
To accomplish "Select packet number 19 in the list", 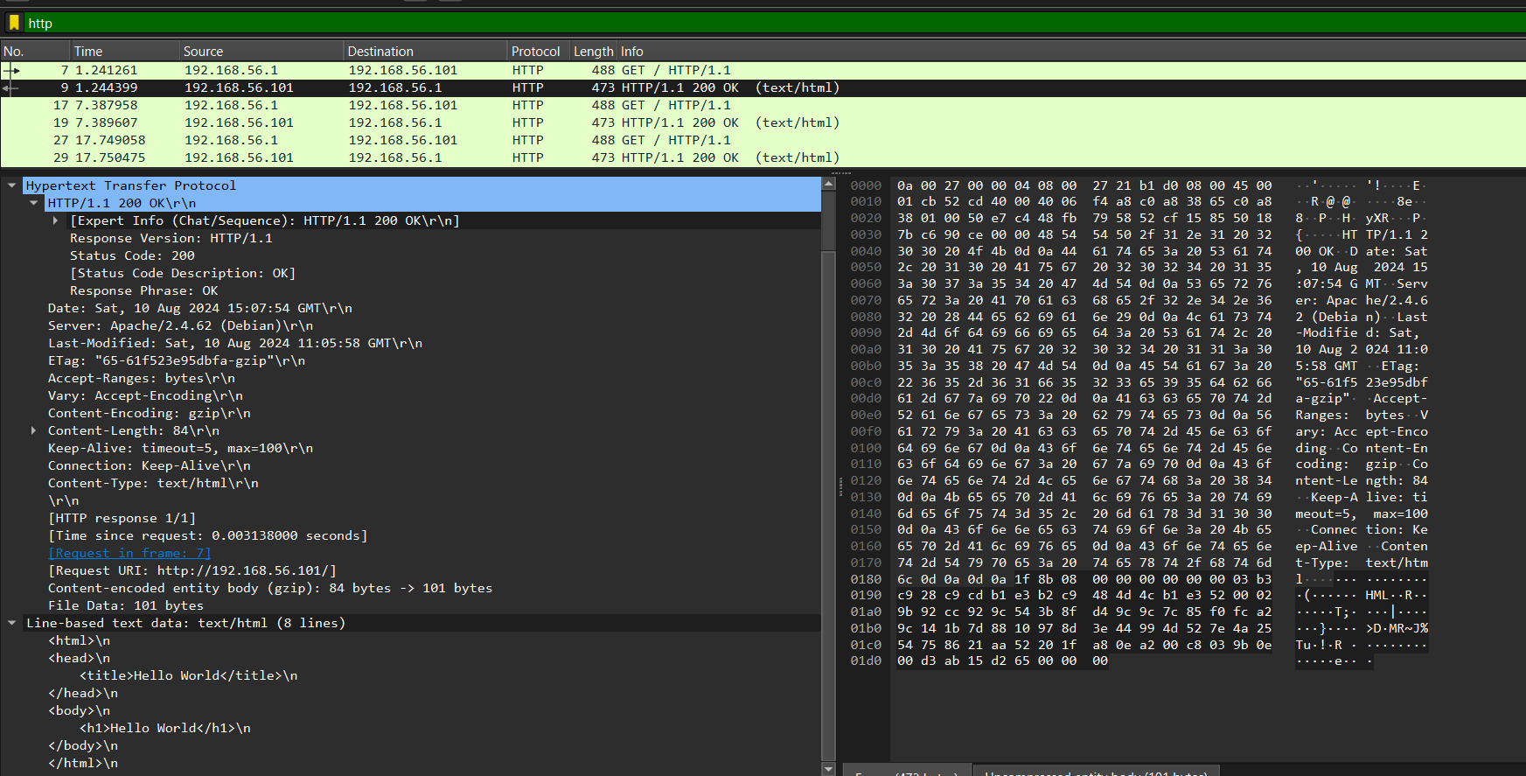I will tap(763, 122).
